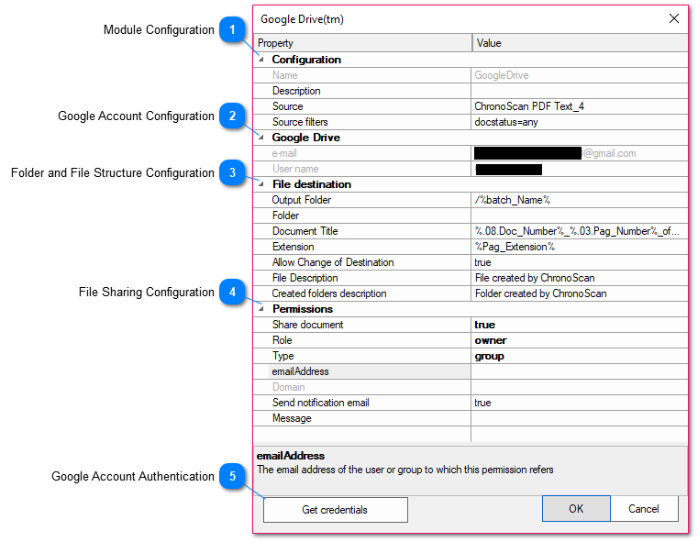Screen dimensions: 698x542
Task: Click the Configuration section heading
Action: 306,60
